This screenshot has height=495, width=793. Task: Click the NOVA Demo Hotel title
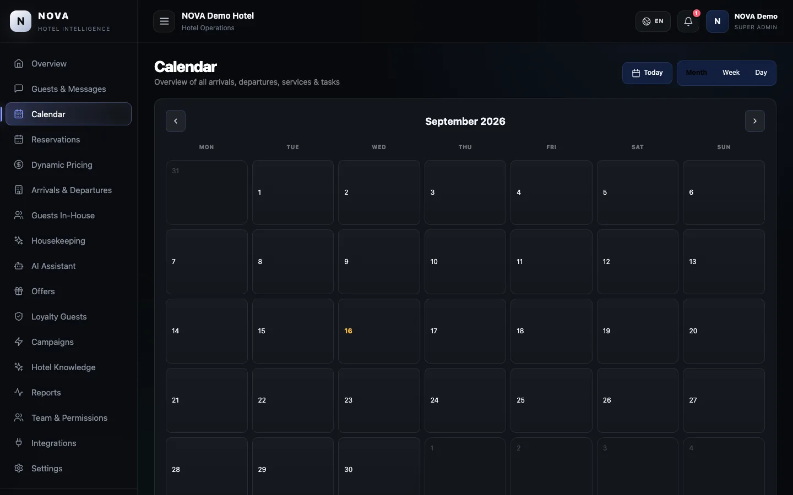pyautogui.click(x=218, y=16)
